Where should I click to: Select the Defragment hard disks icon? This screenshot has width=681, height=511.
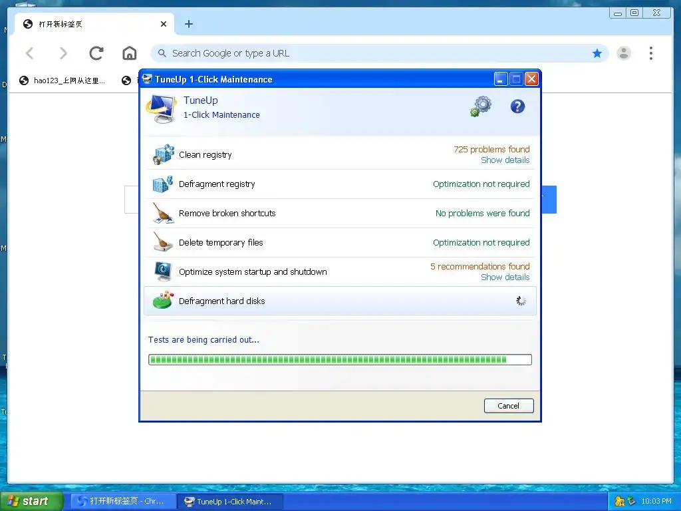click(163, 301)
